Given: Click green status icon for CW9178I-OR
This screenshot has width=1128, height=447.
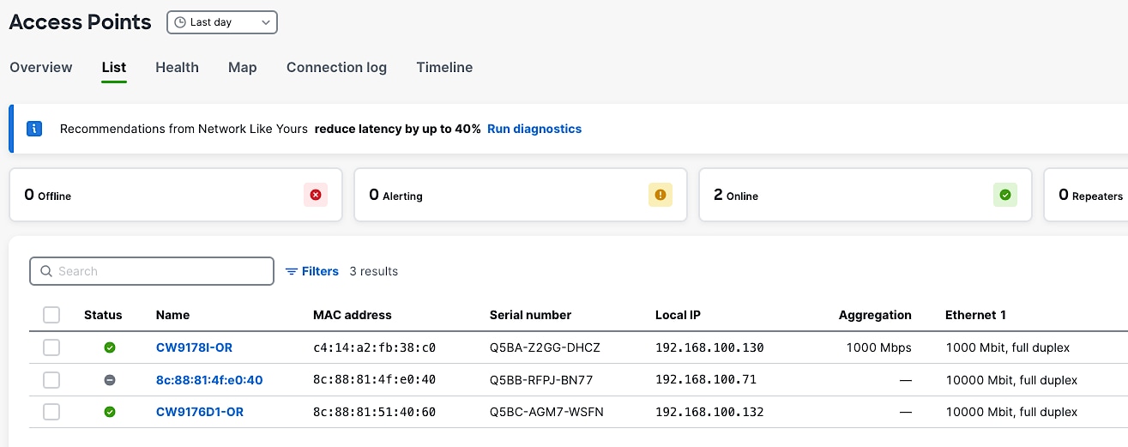Looking at the screenshot, I should pyautogui.click(x=110, y=347).
